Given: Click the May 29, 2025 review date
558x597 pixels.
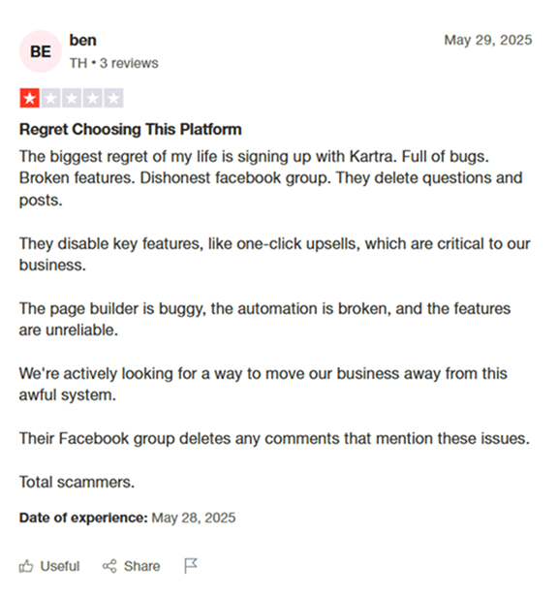Looking at the screenshot, I should click(488, 40).
